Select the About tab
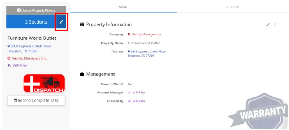The height and width of the screenshot is (130, 289). [x=124, y=7]
